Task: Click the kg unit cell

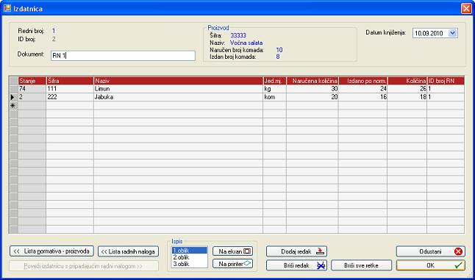Action: (x=275, y=89)
